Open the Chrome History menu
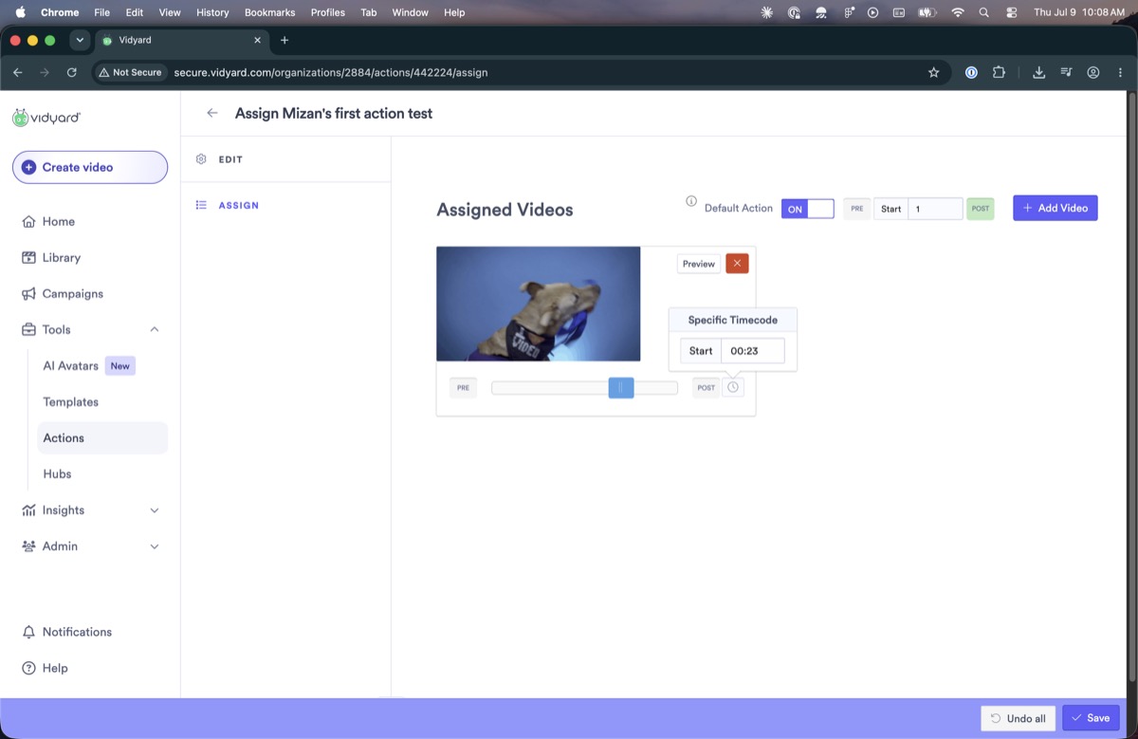1138x739 pixels. tap(212, 12)
